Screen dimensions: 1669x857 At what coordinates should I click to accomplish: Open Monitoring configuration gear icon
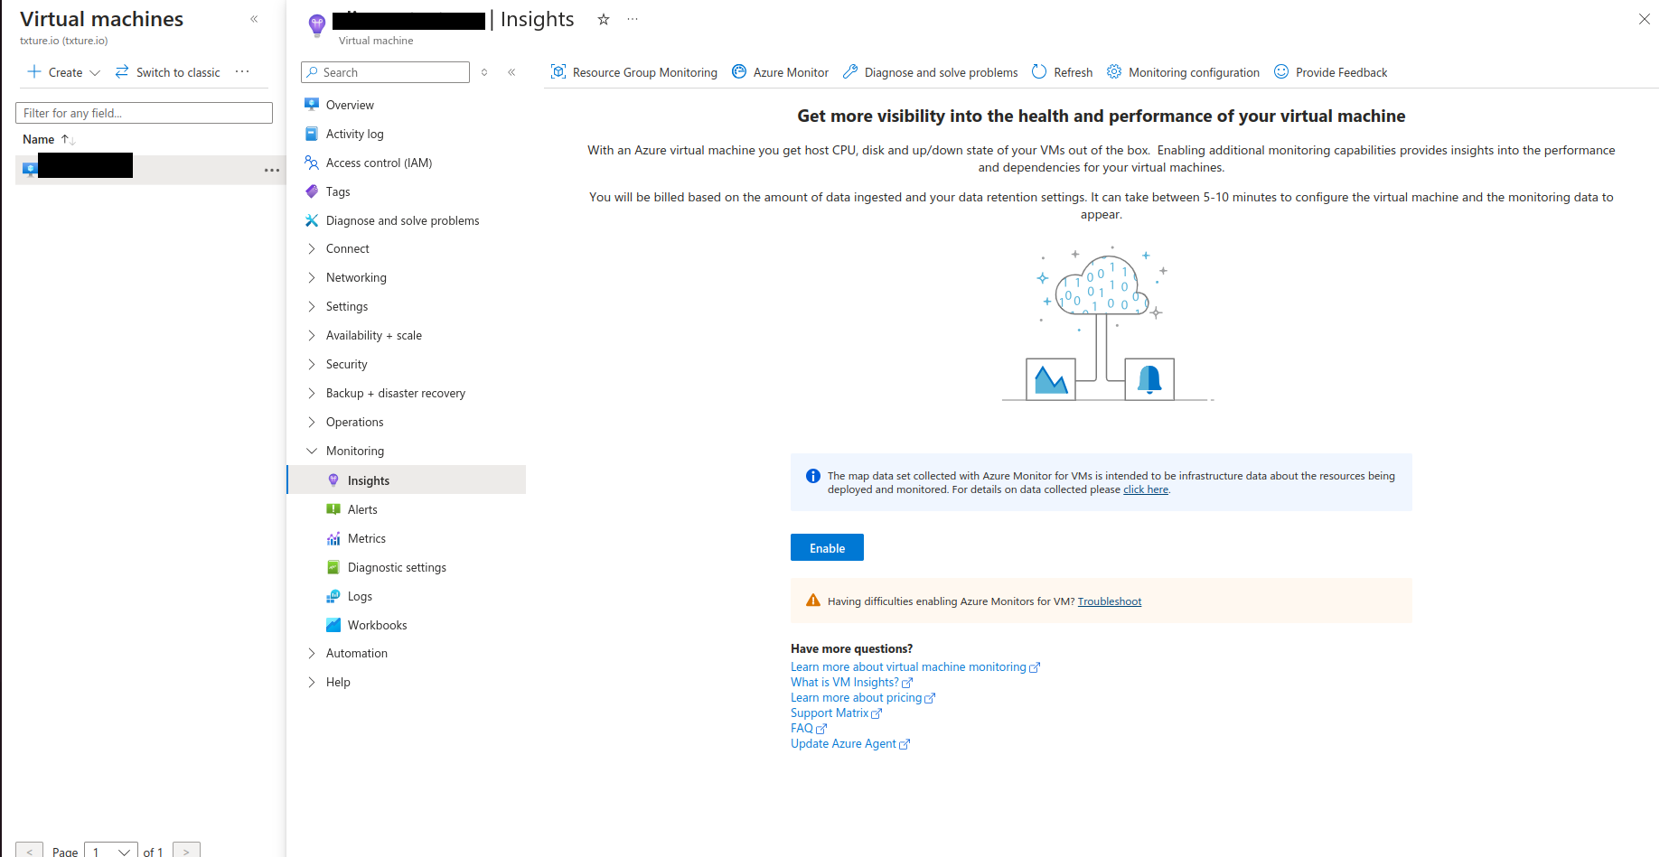click(1114, 71)
